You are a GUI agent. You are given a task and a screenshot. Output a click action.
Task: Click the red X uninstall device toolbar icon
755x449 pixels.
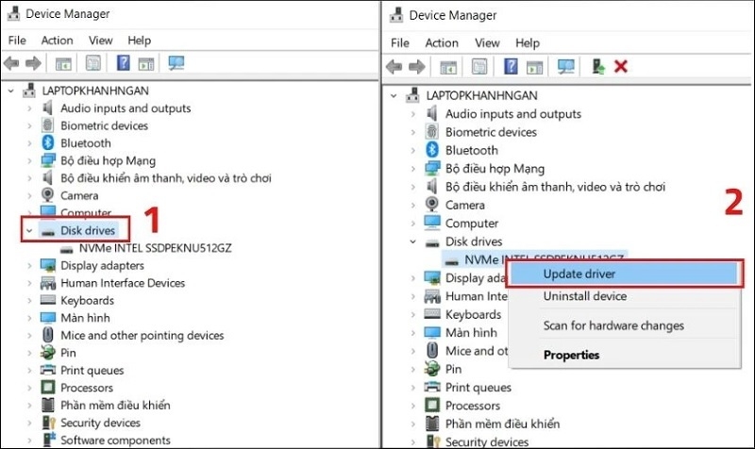pyautogui.click(x=621, y=67)
